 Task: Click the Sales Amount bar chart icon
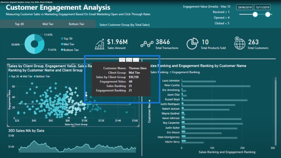click(99, 44)
